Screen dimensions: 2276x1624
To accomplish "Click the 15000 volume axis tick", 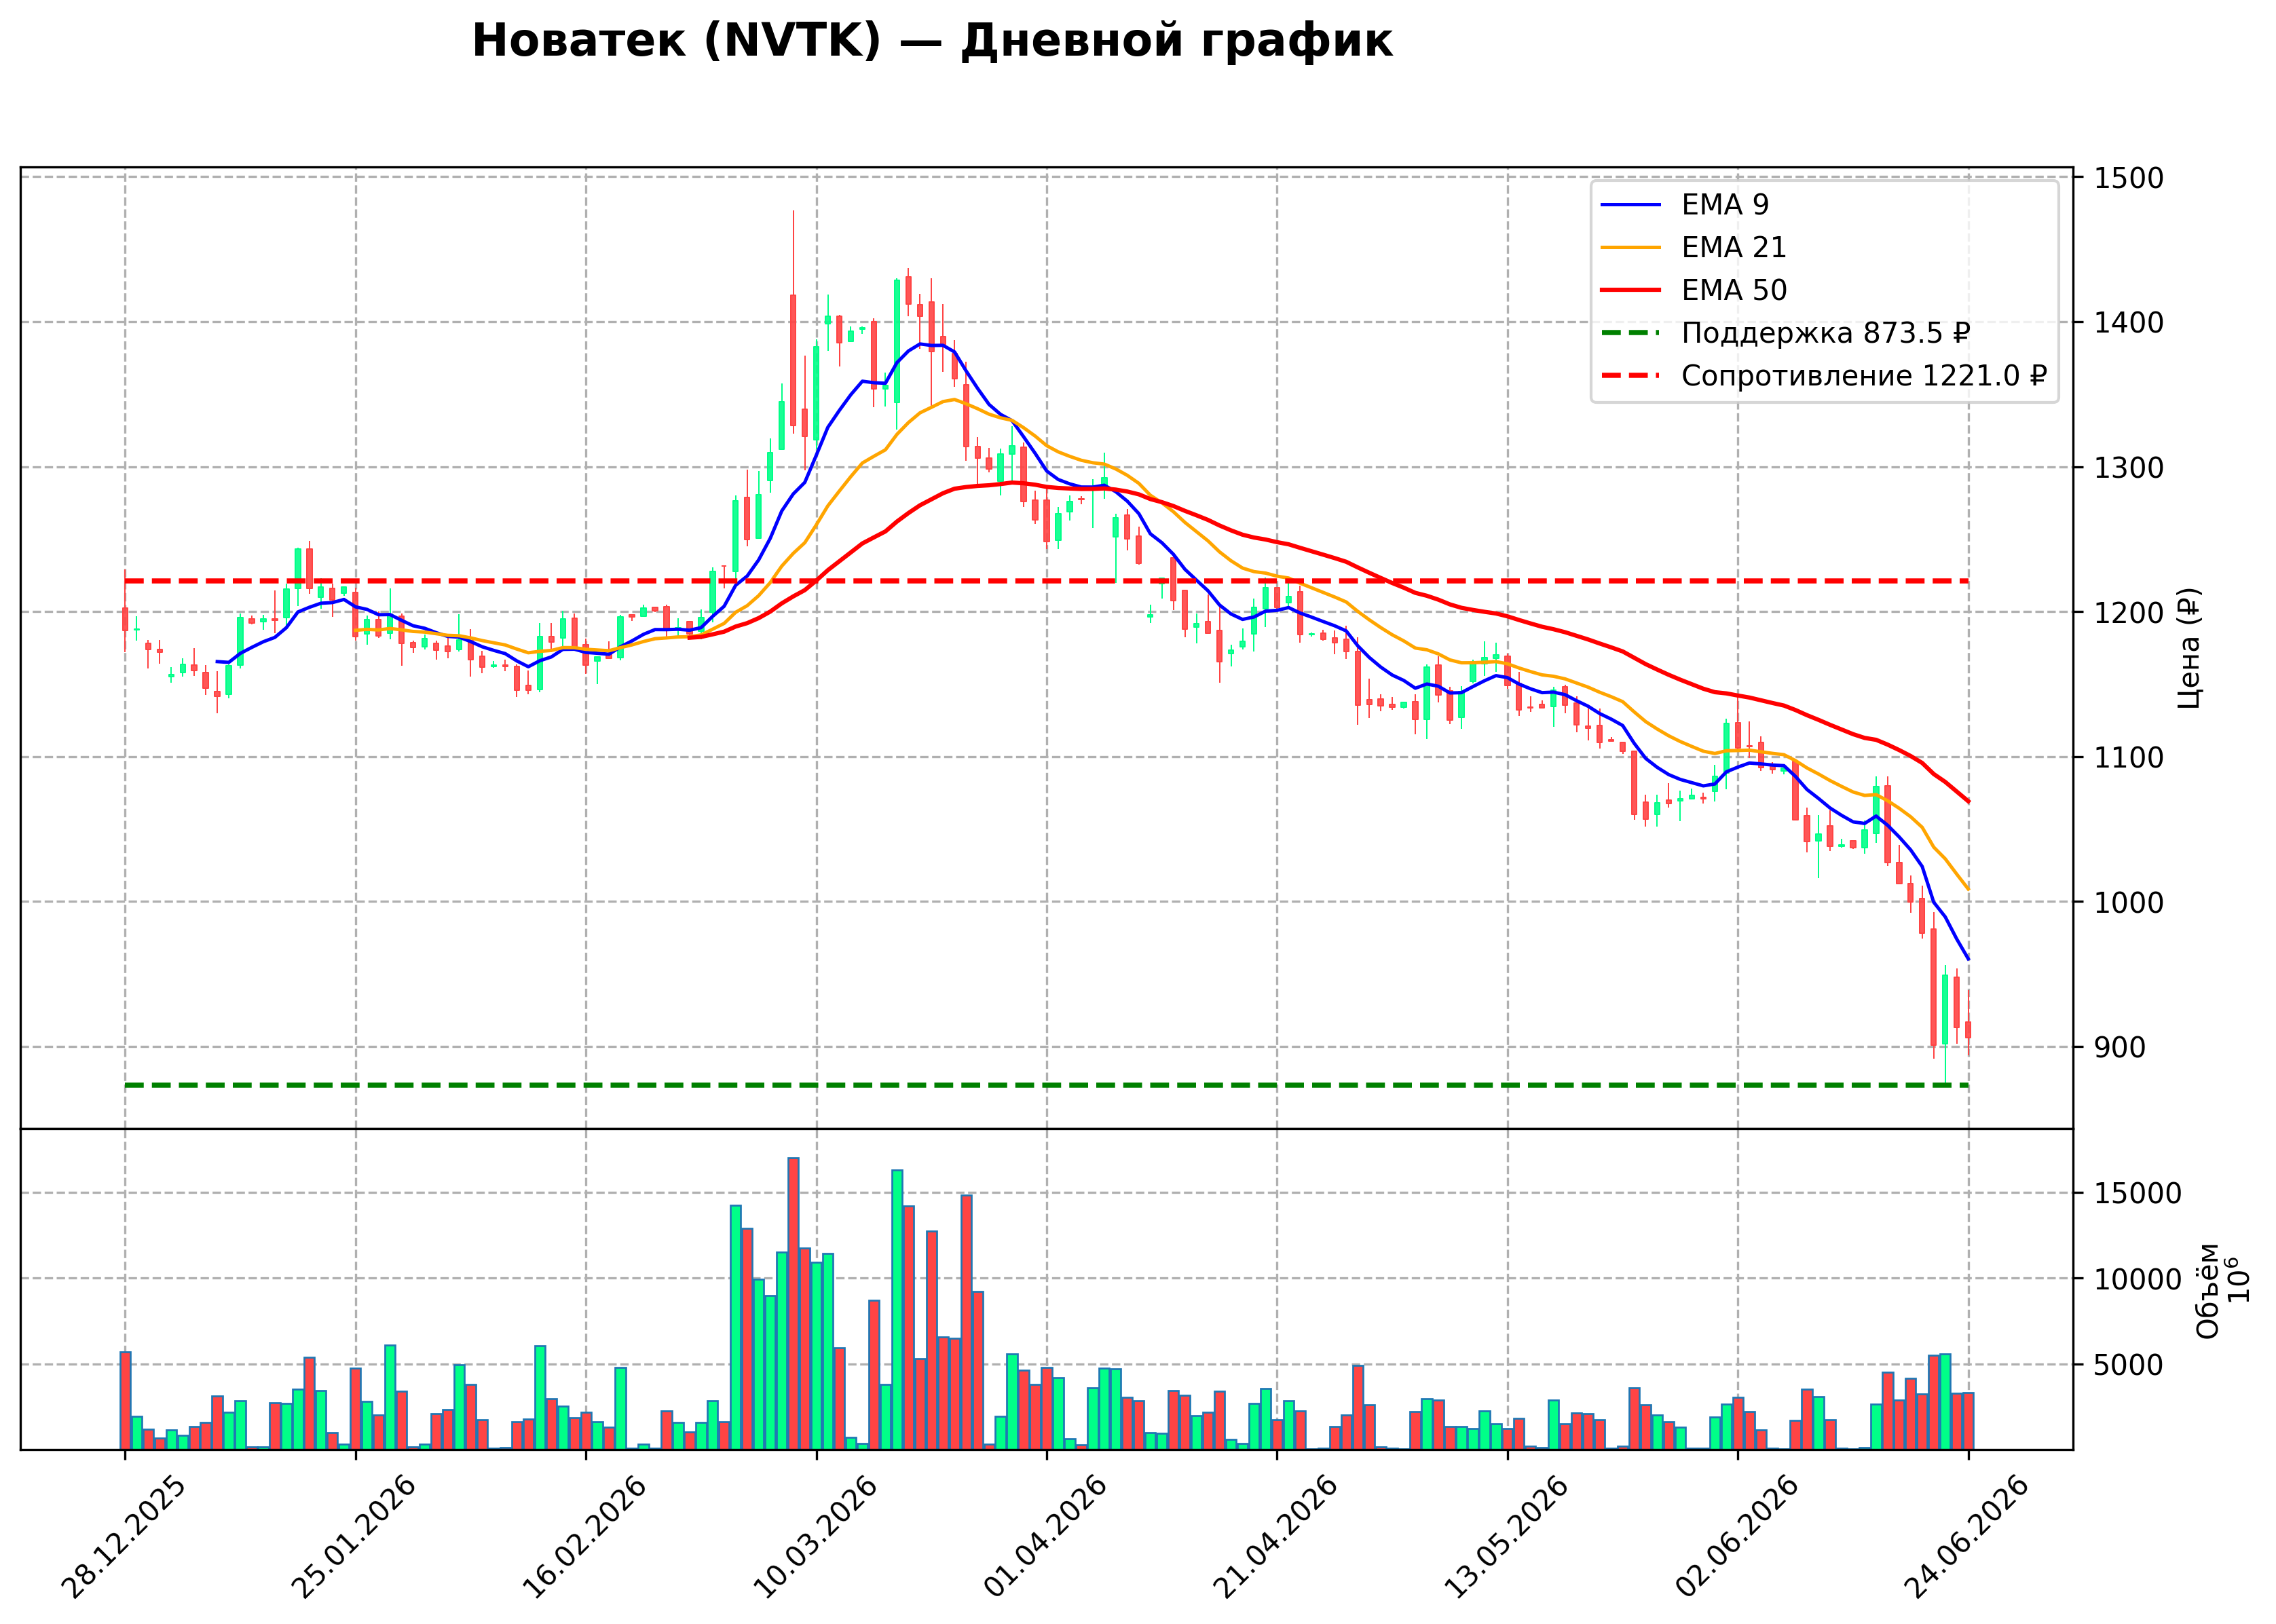I will click(x=2138, y=1193).
